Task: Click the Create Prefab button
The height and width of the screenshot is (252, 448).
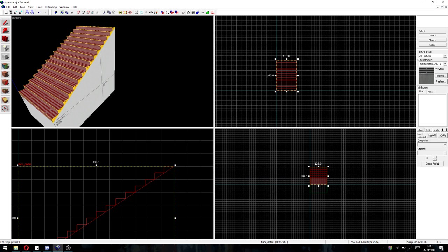Action: pos(432,164)
